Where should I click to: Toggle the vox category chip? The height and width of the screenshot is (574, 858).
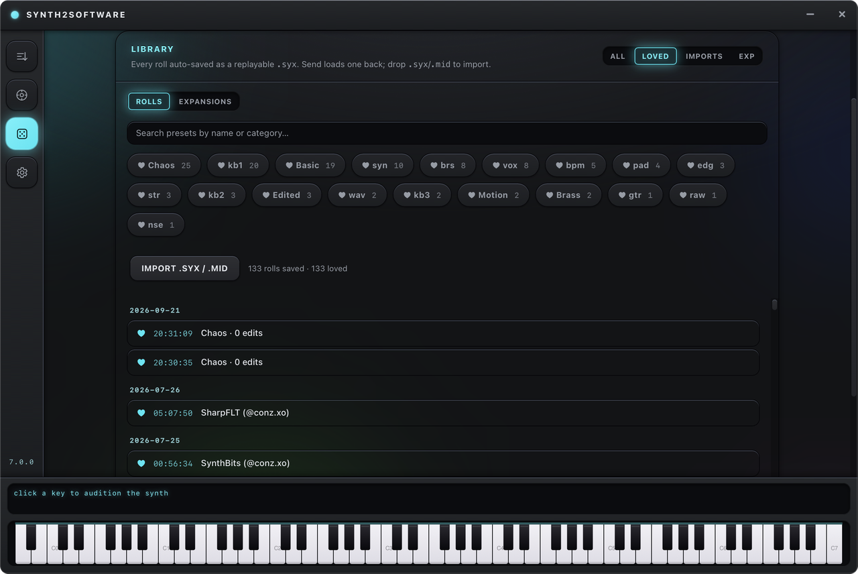(510, 165)
